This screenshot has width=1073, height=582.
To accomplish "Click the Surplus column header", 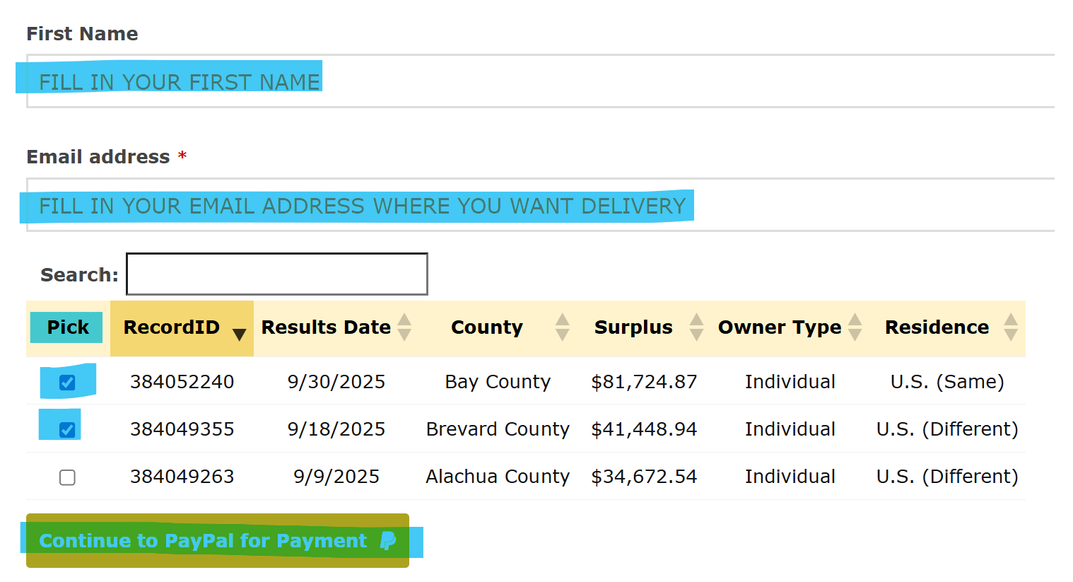I will (x=633, y=327).
